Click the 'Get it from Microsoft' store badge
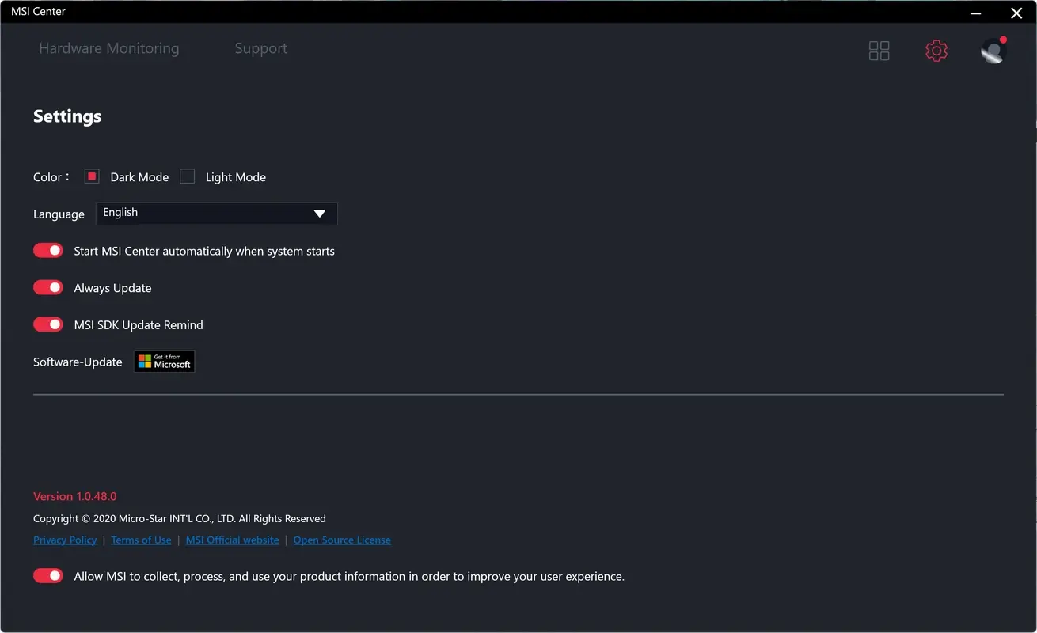Viewport: 1037px width, 633px height. pos(164,361)
